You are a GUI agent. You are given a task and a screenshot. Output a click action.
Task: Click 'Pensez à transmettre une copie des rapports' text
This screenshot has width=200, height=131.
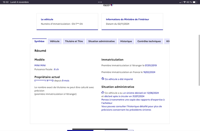pos(133,101)
